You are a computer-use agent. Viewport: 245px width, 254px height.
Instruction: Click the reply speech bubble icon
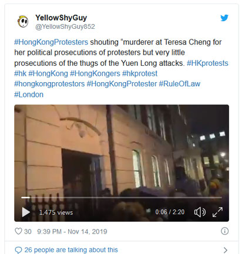point(18,250)
